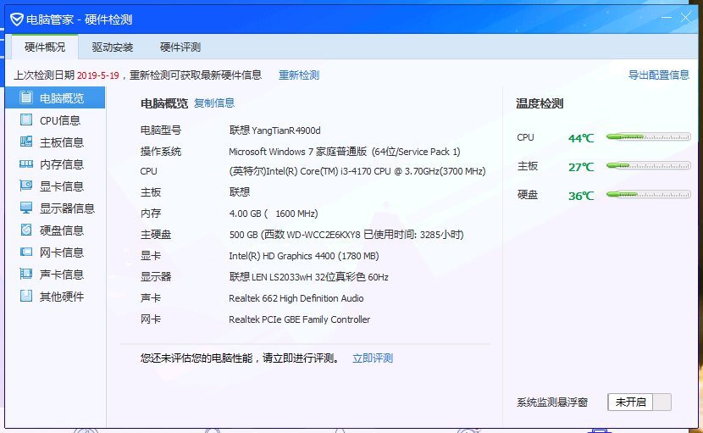Click Realtek 662 High Definition Audio
Screen dimensions: 703x433
point(296,298)
